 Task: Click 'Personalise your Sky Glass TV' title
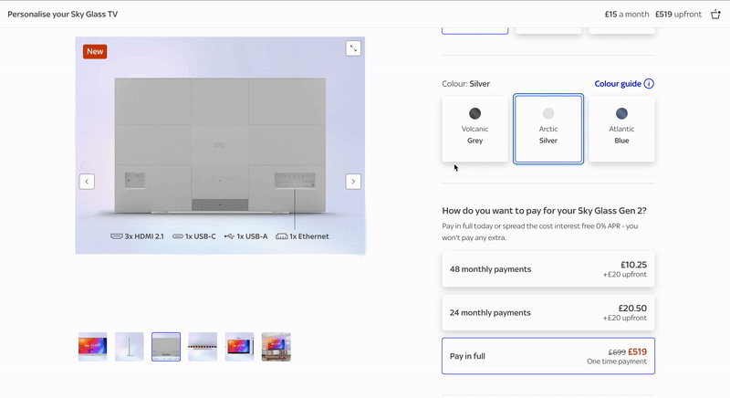click(62, 15)
